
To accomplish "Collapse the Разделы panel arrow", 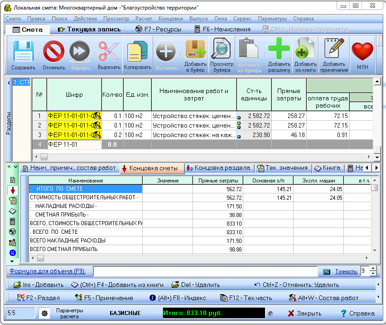I will point(9,83).
